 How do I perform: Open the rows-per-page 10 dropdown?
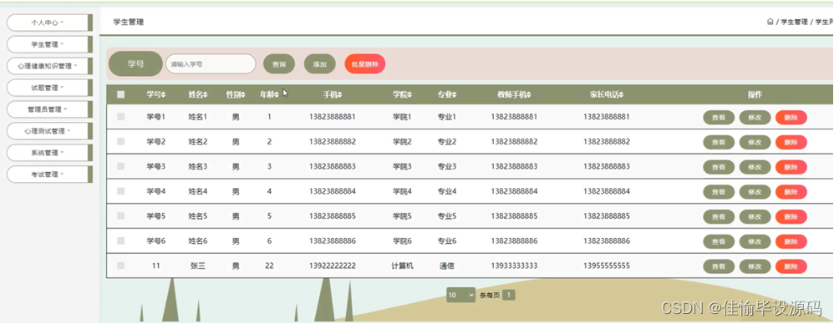coord(460,295)
